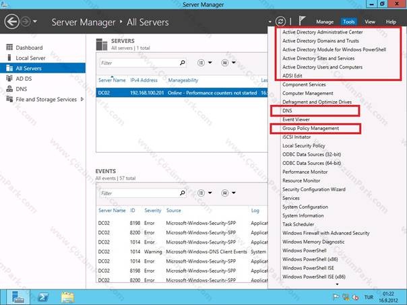Open Performance Monitor
Image resolution: width=407 pixels, height=305 pixels.
coord(305,172)
